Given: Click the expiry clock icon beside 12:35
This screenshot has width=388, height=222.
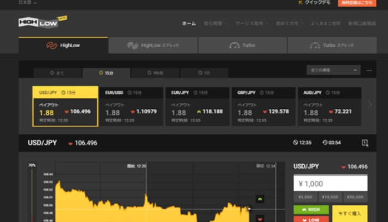Looking at the screenshot, I should (x=295, y=143).
